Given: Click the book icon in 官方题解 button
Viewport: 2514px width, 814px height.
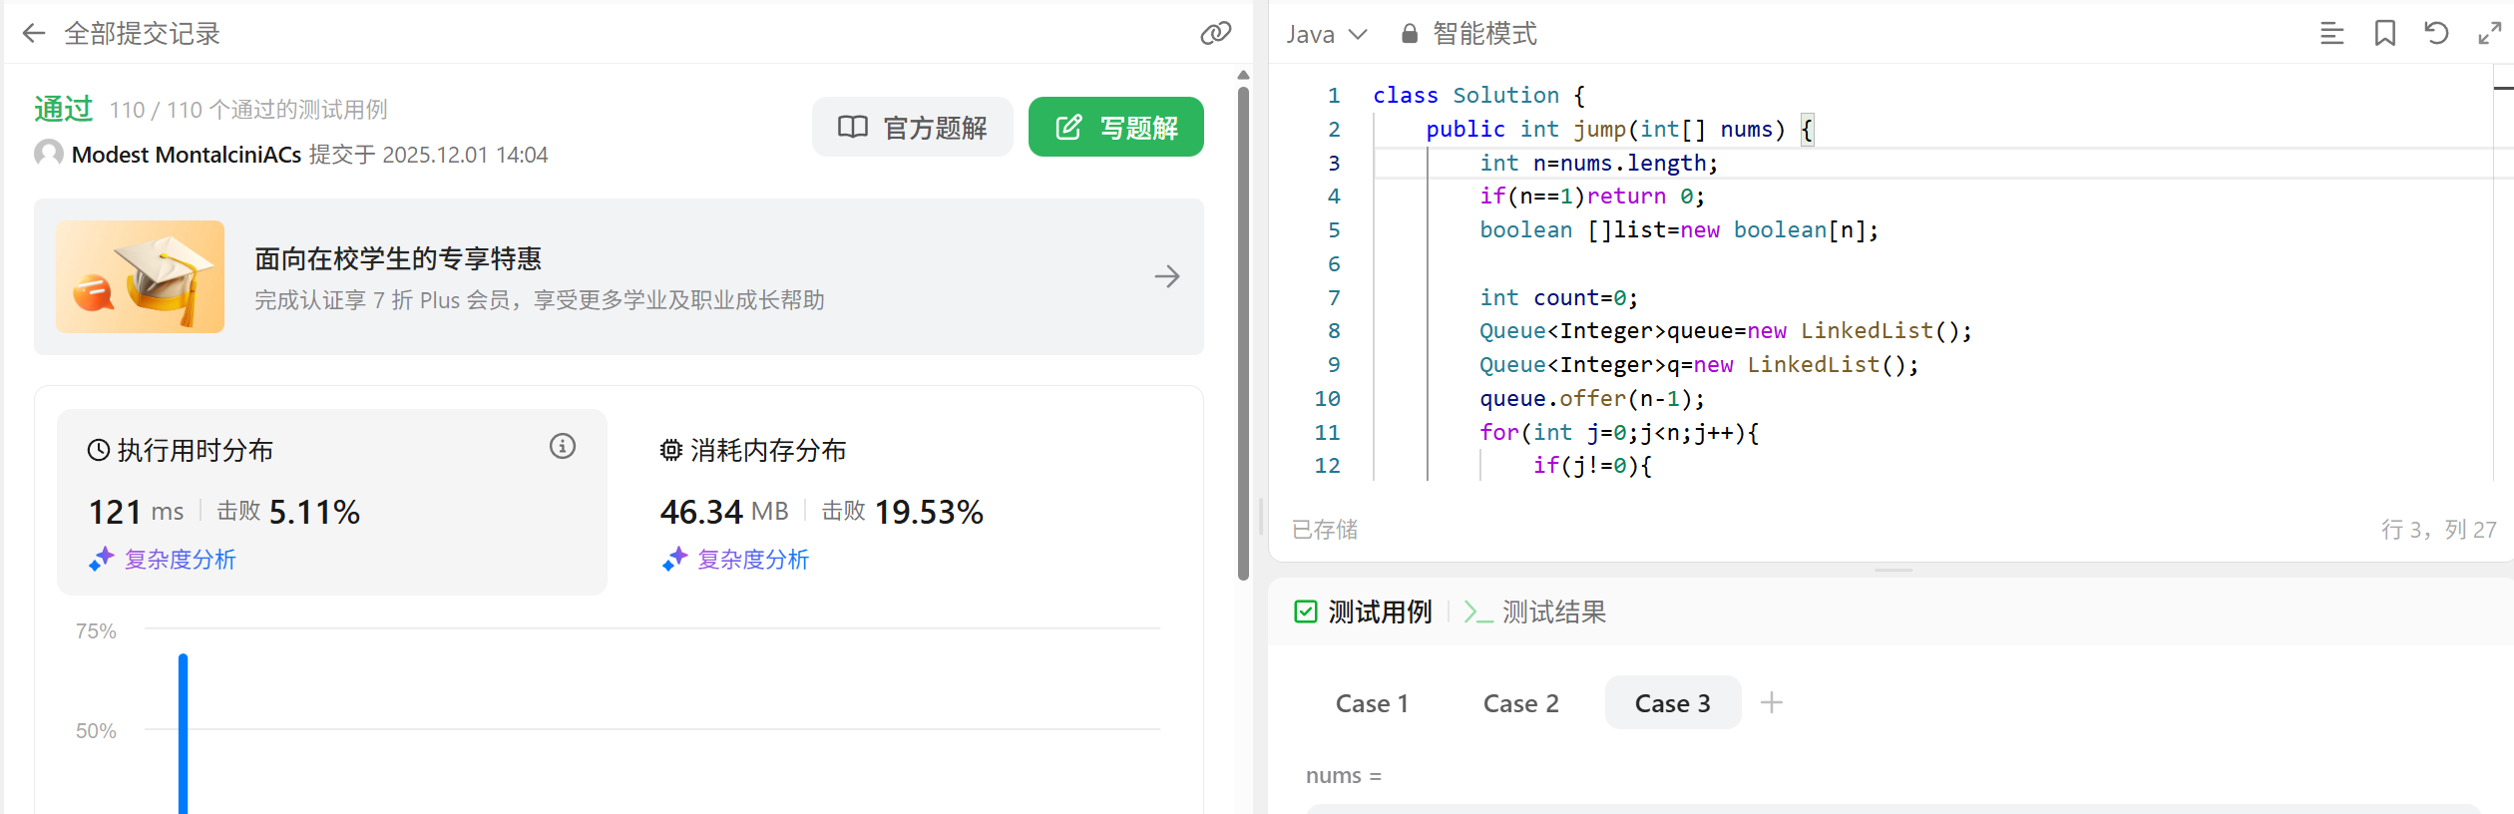Looking at the screenshot, I should [853, 127].
